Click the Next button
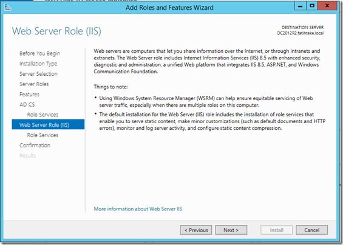Image resolution: width=343 pixels, height=245 pixels. pyautogui.click(x=231, y=230)
